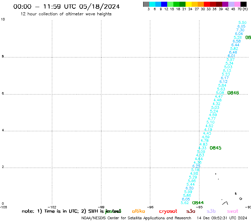
Task: Pick the purple 42 ft legend swatch
Action: click(x=225, y=4)
